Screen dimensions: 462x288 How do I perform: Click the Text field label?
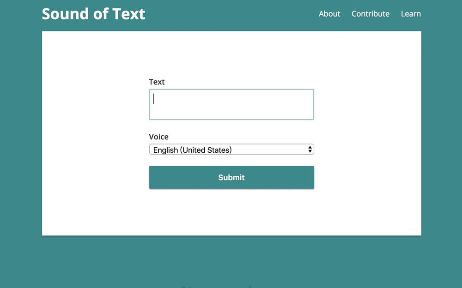(x=157, y=82)
